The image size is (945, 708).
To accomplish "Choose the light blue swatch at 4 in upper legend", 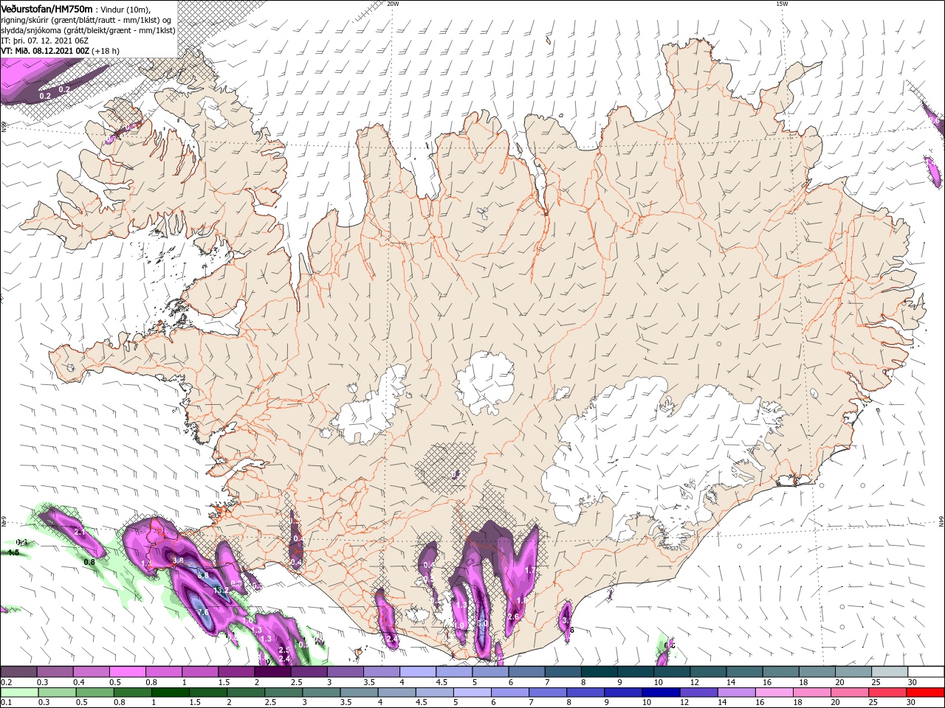I will 418,672.
